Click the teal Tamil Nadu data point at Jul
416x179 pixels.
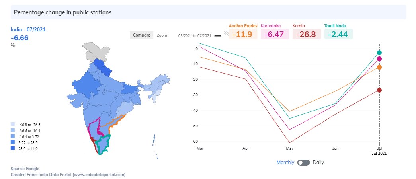click(379, 53)
